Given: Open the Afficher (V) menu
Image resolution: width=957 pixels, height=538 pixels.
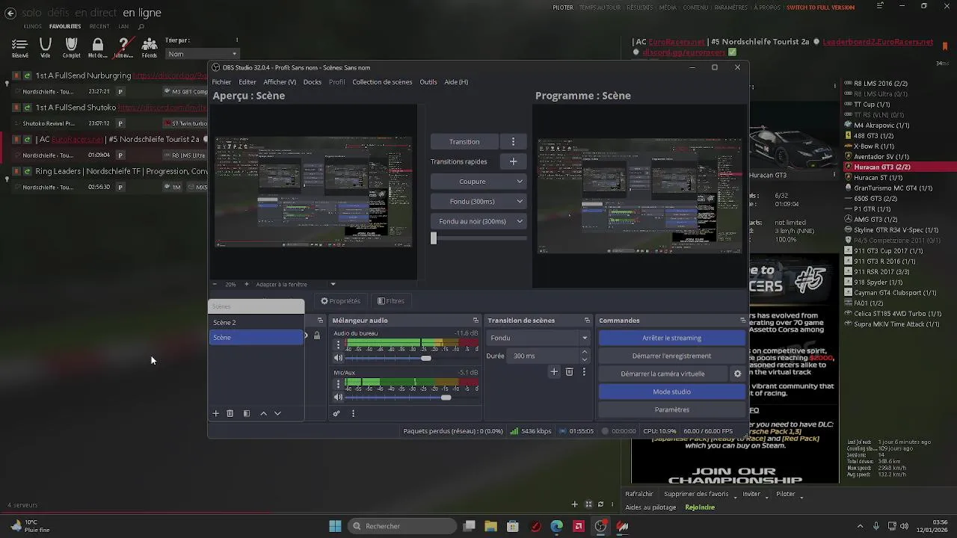Looking at the screenshot, I should tap(280, 82).
